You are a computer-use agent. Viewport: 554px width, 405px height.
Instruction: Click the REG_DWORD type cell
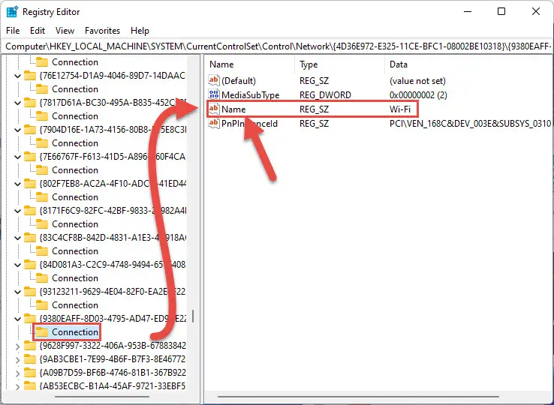point(325,95)
